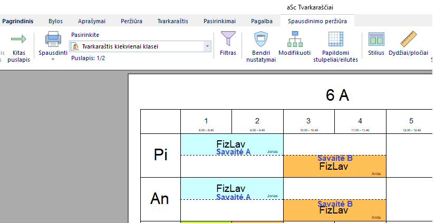Adjust Dydžiai/pločiai ruler tool

[x=408, y=40]
